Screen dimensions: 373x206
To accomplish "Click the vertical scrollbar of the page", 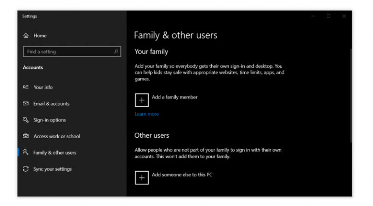I will [351, 95].
